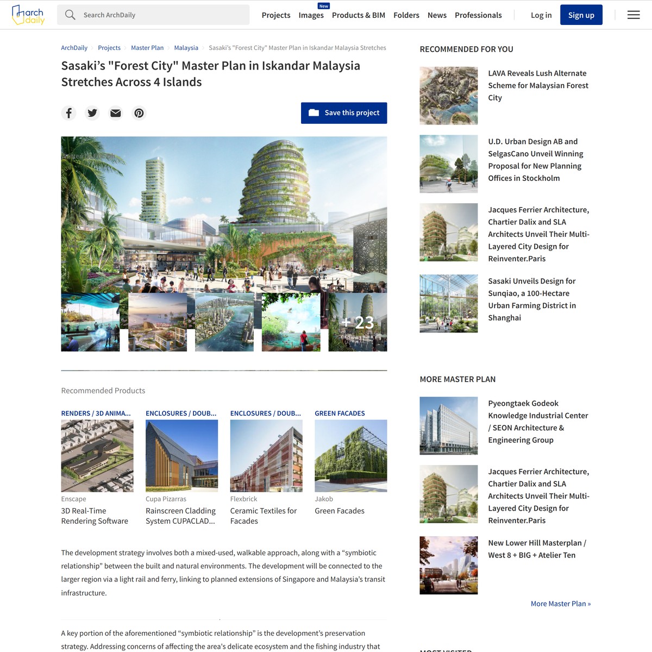Screen dimensions: 652x652
Task: Select the Green Facades product image
Action: pos(350,455)
